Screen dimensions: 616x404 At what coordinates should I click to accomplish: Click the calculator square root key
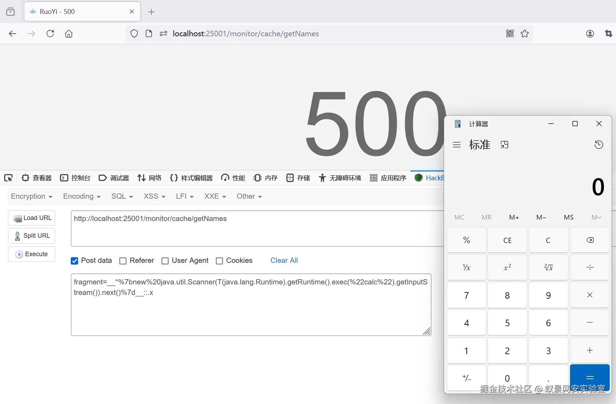pos(548,267)
